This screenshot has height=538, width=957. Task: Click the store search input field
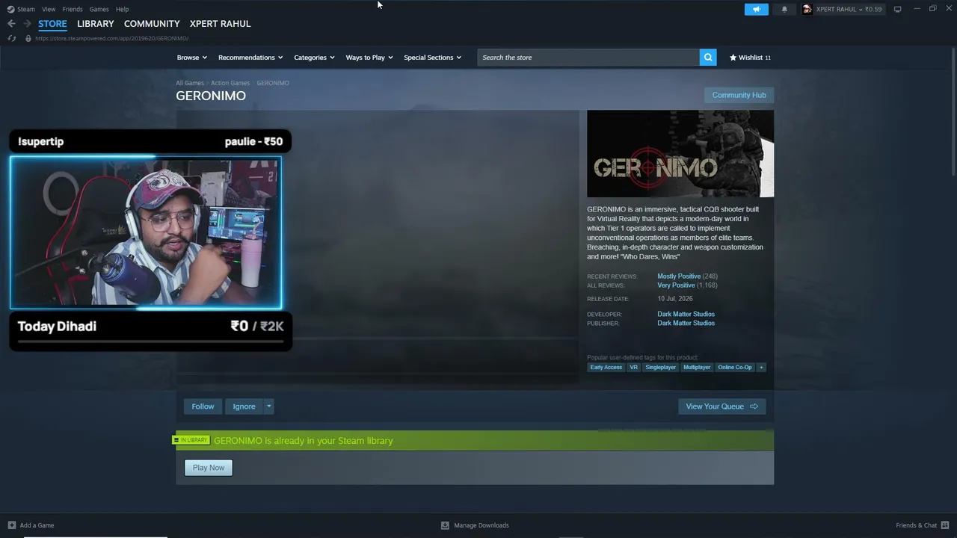[x=588, y=58]
